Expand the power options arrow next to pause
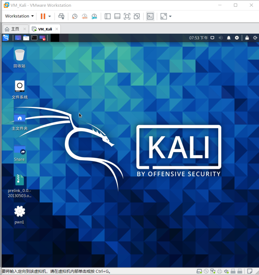The image size is (259, 275). click(x=49, y=16)
